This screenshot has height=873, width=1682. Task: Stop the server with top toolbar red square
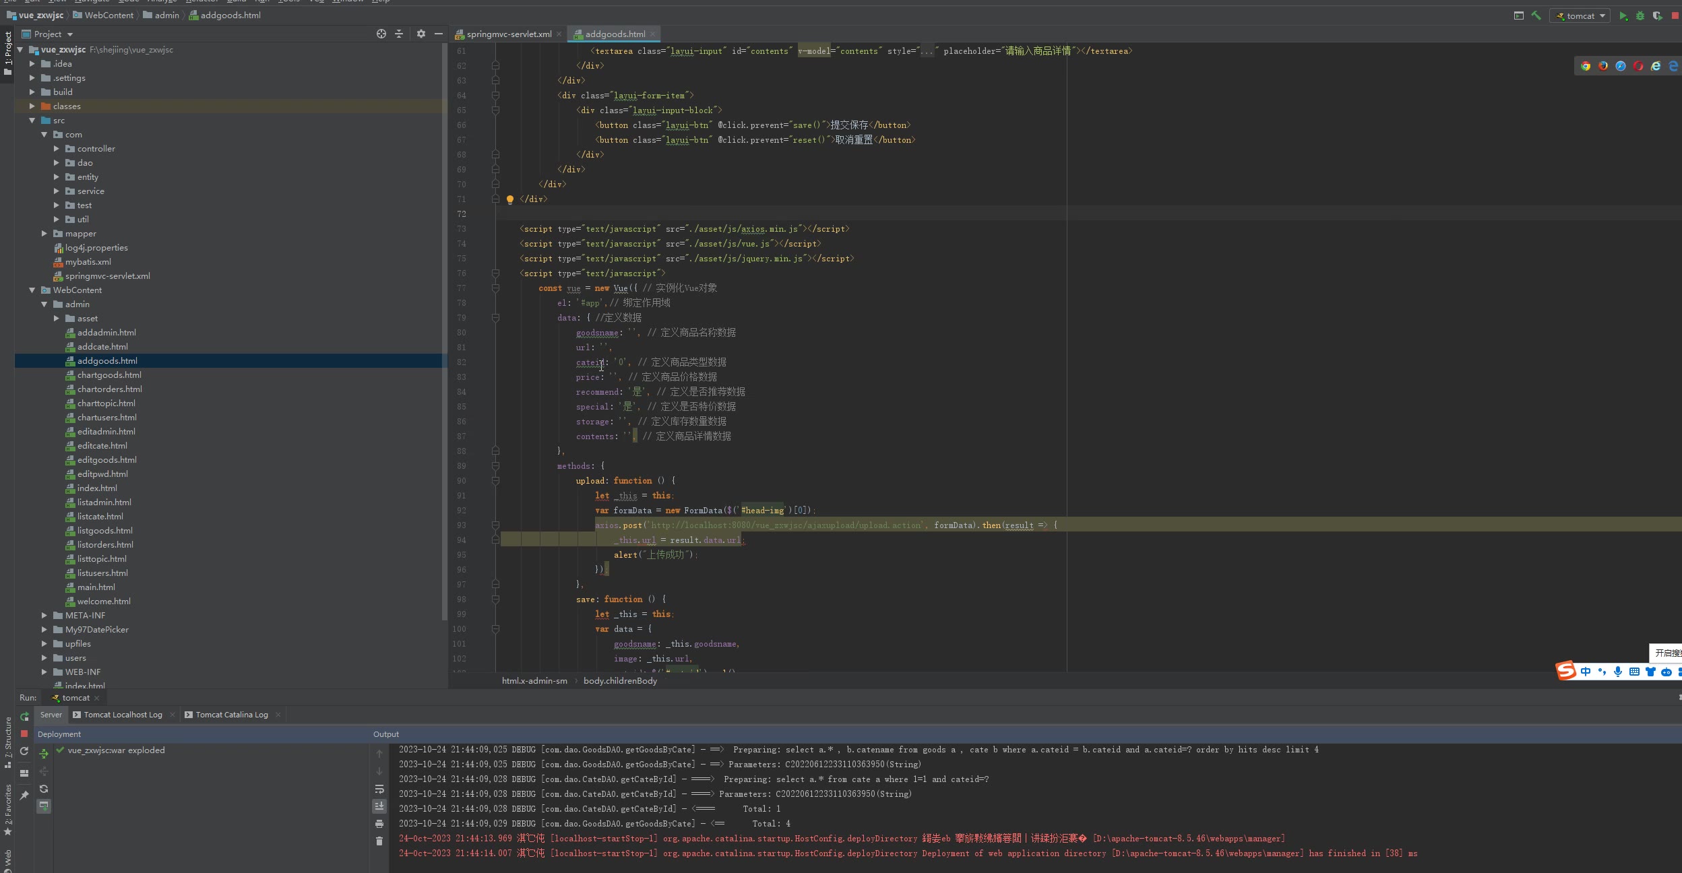[x=1675, y=15]
